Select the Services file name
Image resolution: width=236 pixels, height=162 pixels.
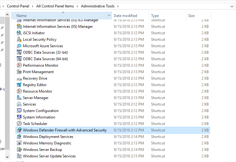click(29, 104)
